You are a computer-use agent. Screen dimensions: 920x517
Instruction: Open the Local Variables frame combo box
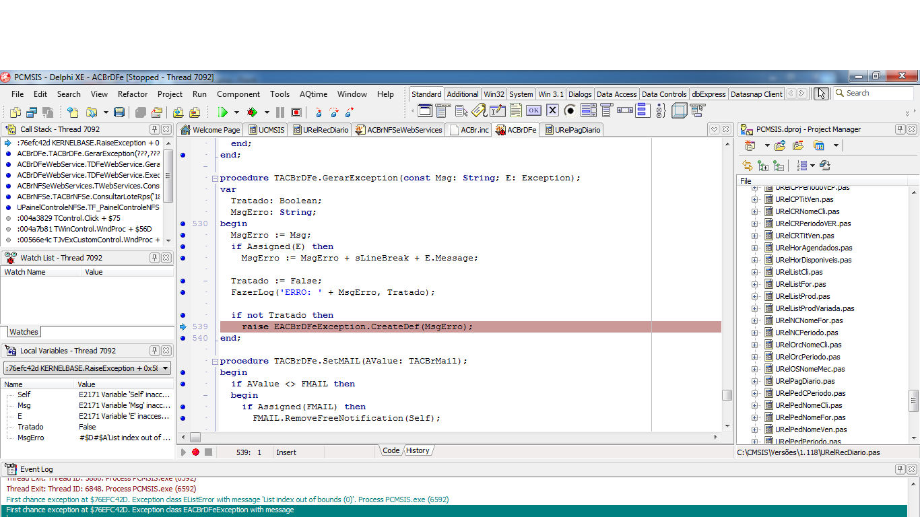[87, 368]
